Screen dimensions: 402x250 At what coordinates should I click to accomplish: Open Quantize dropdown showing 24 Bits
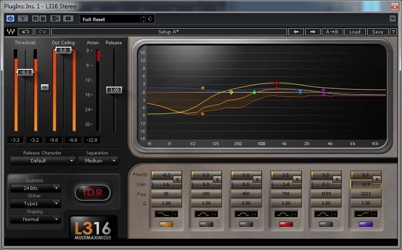click(35, 188)
